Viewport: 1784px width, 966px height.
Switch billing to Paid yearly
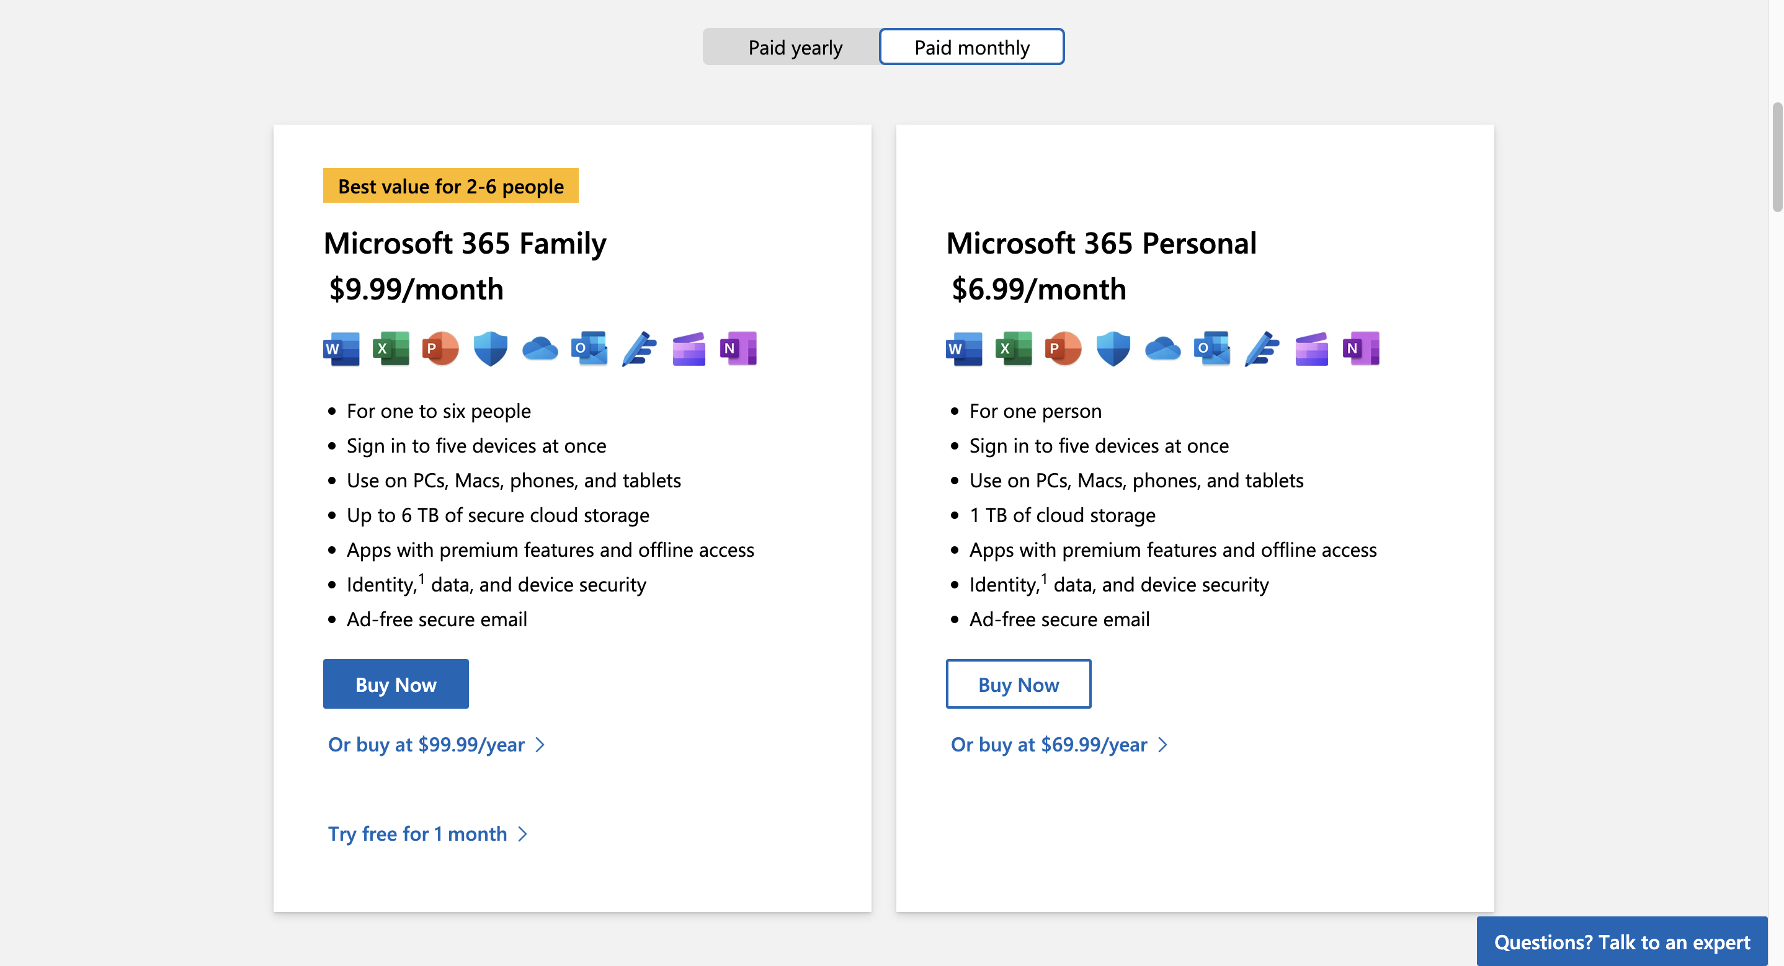(x=795, y=47)
